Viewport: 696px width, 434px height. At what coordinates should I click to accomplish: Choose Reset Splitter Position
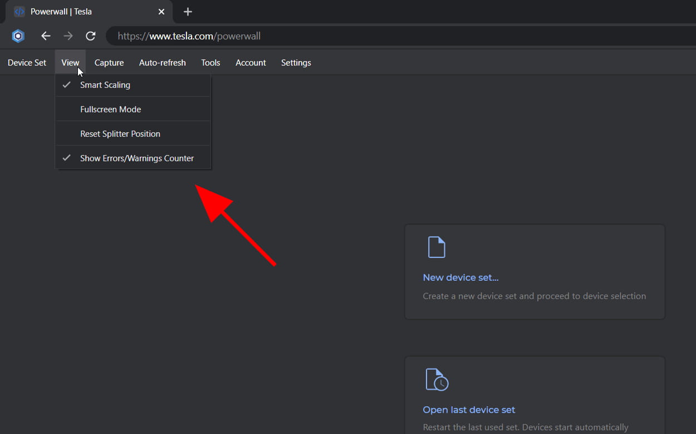(x=133, y=134)
